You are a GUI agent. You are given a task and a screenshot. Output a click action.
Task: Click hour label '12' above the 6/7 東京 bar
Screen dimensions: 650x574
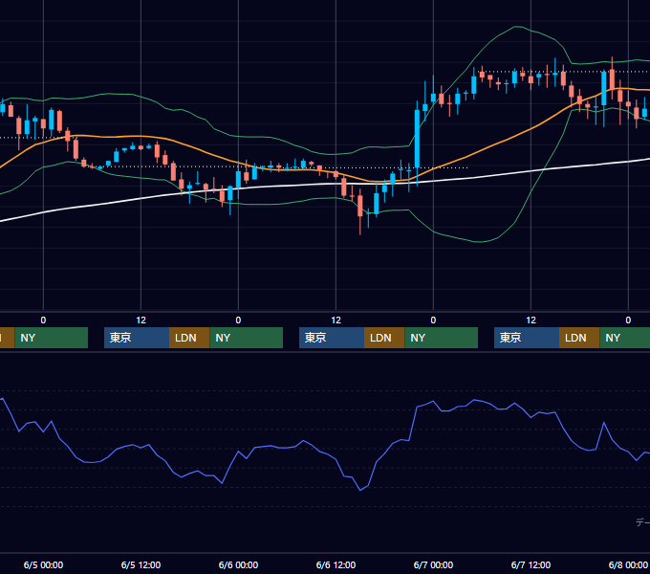[x=531, y=320]
